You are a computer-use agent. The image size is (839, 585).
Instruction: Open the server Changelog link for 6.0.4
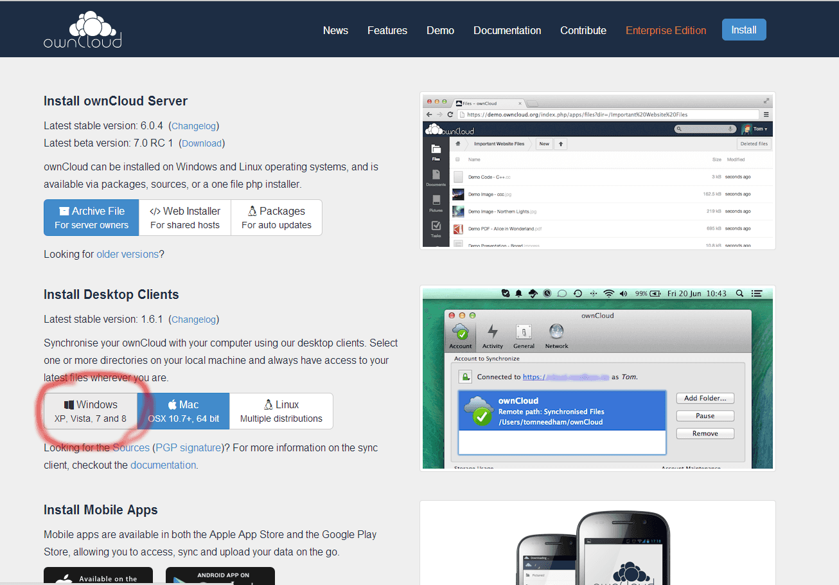194,126
